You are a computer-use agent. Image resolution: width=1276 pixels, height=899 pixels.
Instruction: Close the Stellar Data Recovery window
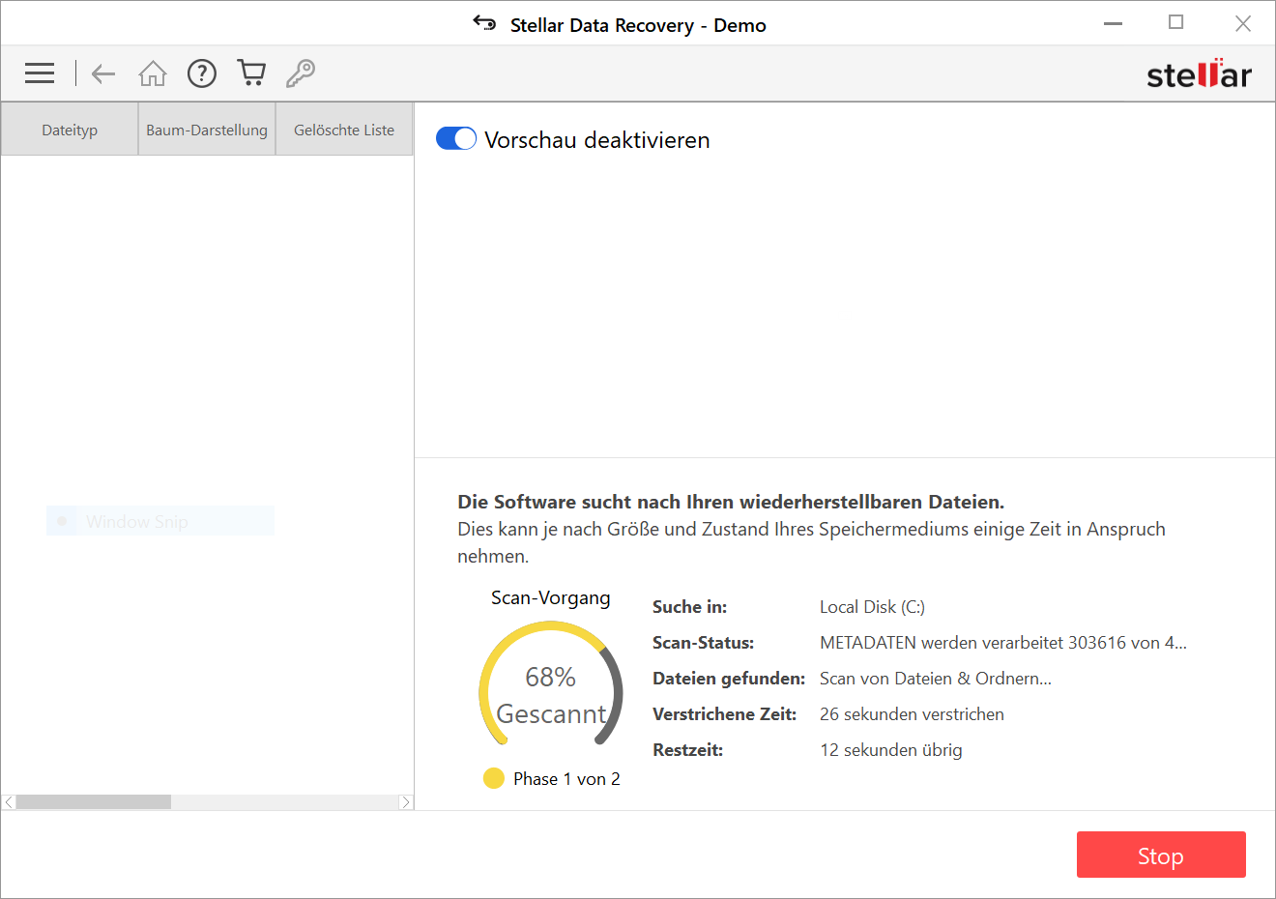(x=1243, y=23)
